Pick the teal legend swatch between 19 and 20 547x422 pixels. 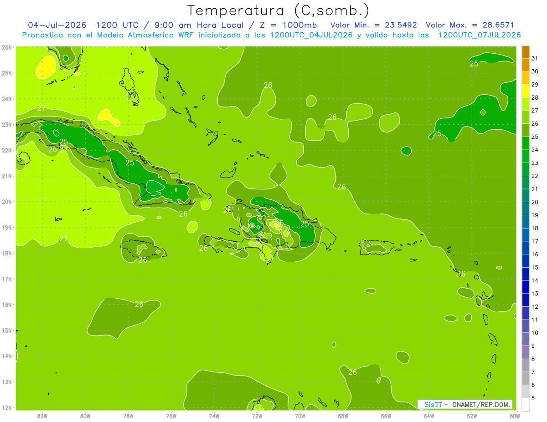tap(526, 208)
